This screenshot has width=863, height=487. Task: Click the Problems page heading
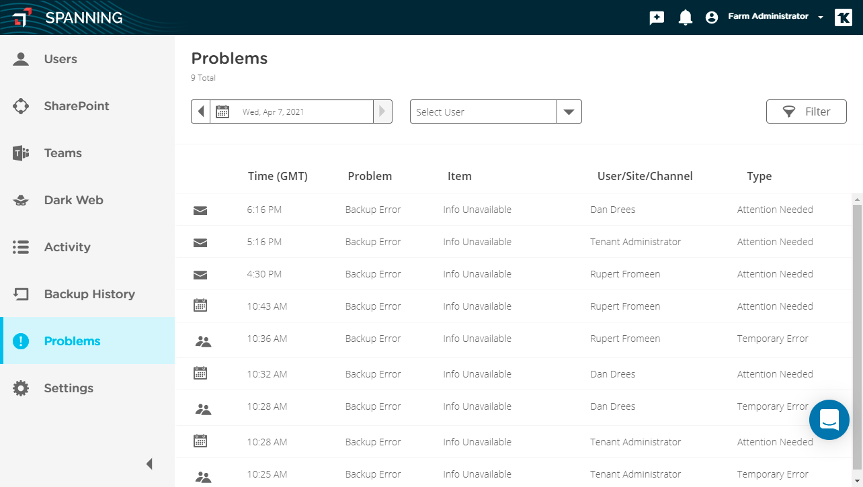[x=229, y=58]
